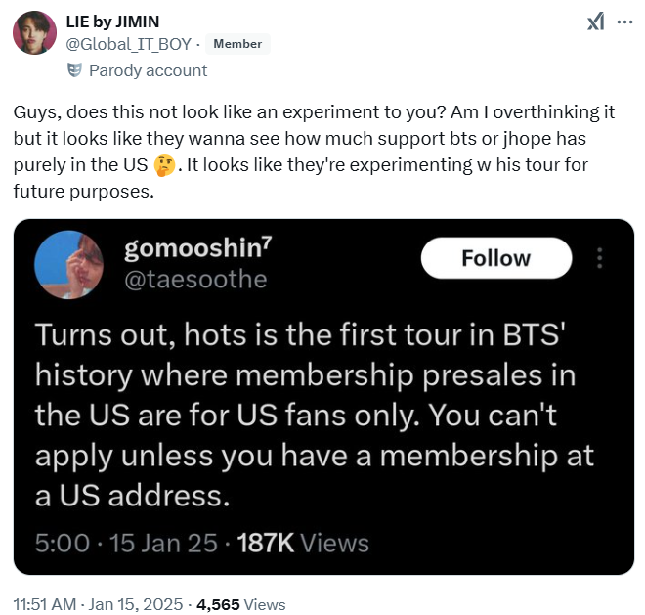This screenshot has width=645, height=615.
Task: Click gomooshin's avatar in the embedded tweet
Action: (x=70, y=264)
